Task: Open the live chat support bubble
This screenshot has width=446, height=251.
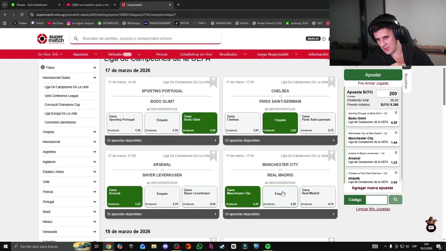Action: [431, 228]
